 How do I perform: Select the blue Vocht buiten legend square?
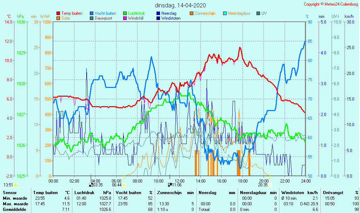pos(92,13)
